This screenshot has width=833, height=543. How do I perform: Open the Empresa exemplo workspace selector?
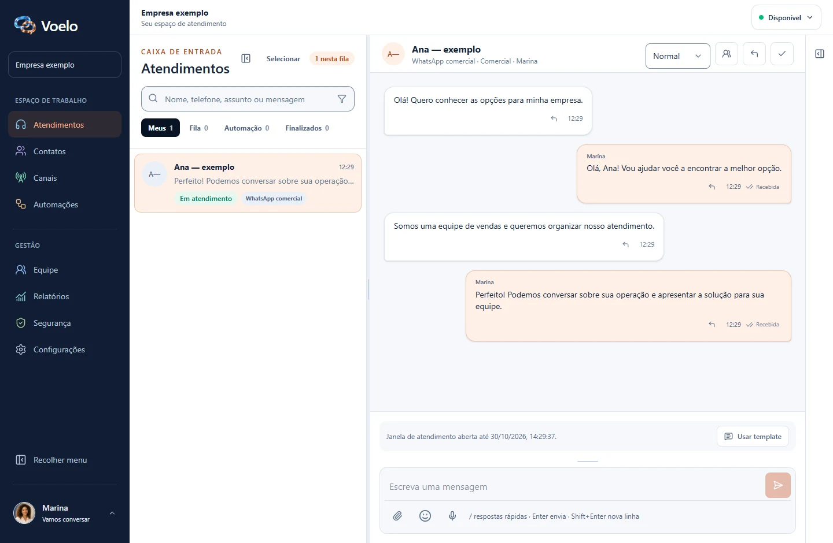tap(65, 65)
